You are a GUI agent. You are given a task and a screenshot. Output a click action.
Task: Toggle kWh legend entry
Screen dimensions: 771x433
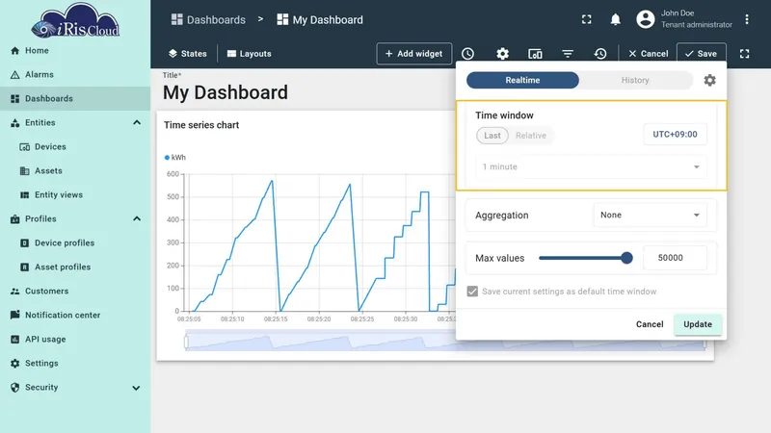tap(175, 158)
